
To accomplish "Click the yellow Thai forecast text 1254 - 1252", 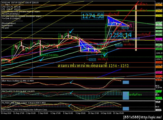I will tap(93, 66).
